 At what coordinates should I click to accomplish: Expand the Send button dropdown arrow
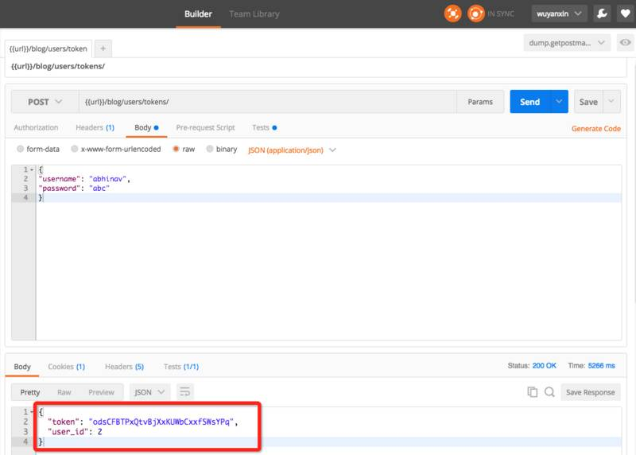[559, 102]
